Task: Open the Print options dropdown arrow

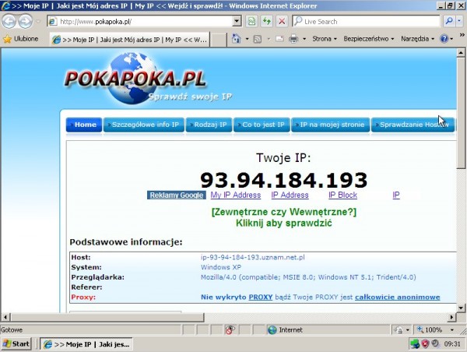Action: coord(304,39)
